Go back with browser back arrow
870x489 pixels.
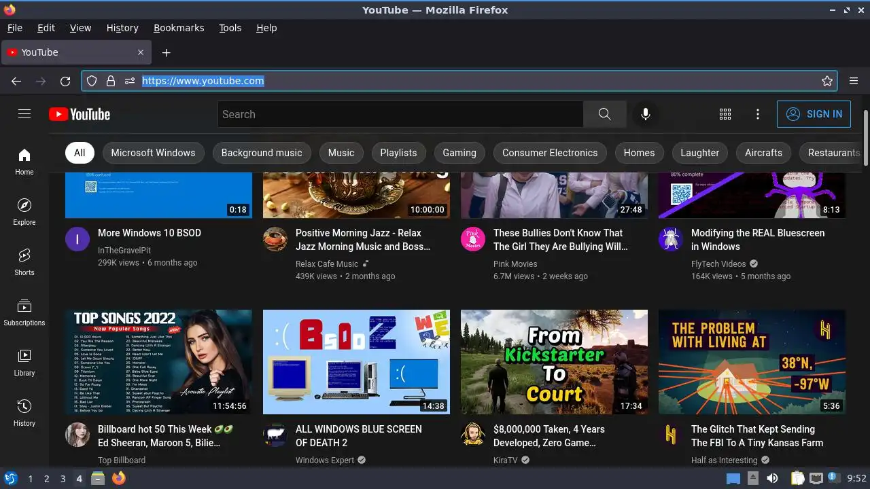[x=16, y=81]
